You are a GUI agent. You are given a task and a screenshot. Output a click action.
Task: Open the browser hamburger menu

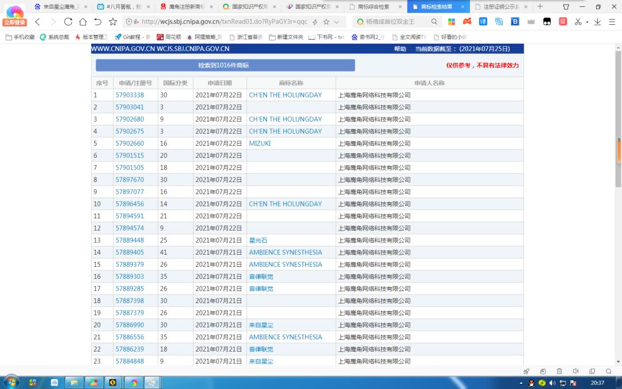click(612, 22)
